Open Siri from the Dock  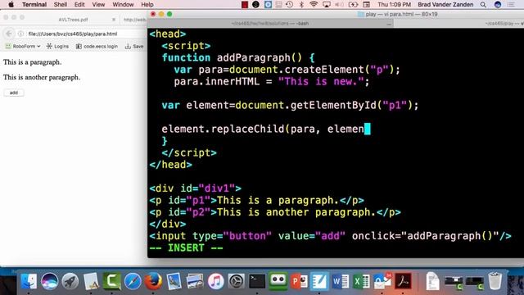point(49,281)
